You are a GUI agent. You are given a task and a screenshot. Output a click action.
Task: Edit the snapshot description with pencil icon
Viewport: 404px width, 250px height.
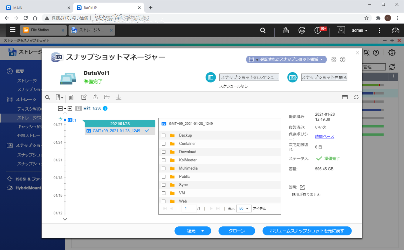tap(302, 187)
